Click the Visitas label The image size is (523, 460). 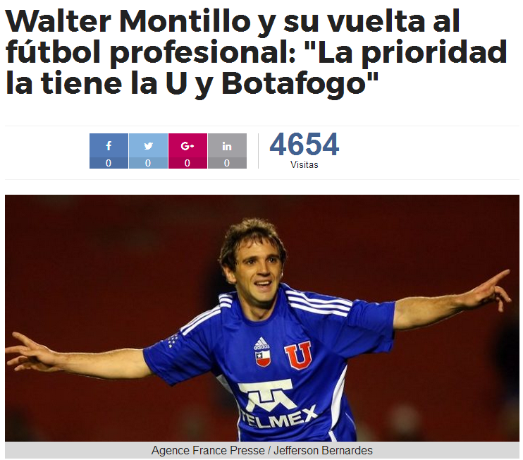304,164
